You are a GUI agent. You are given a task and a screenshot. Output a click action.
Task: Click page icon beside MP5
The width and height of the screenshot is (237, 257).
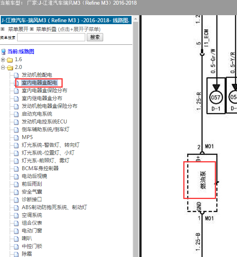coord(16,137)
